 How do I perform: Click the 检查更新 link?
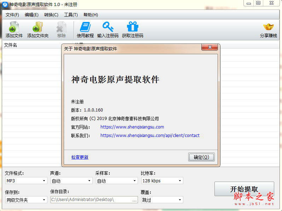(80, 157)
